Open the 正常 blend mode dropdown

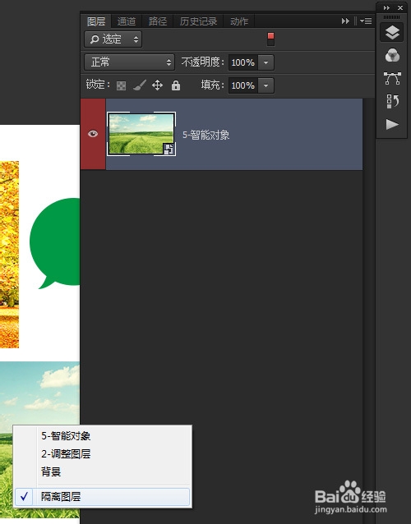[129, 62]
